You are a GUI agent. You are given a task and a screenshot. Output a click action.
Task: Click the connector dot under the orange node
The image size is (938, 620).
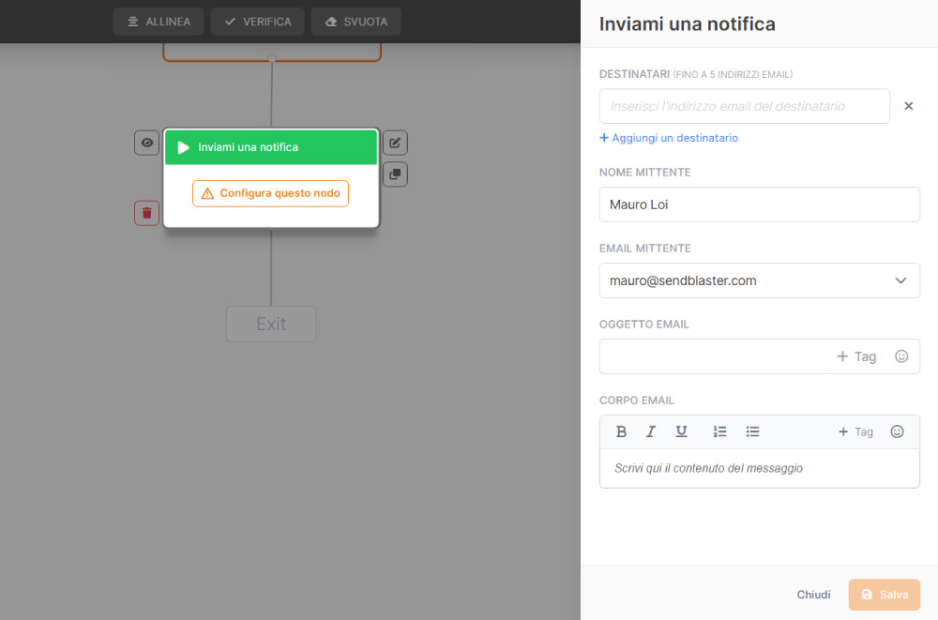coord(272,58)
